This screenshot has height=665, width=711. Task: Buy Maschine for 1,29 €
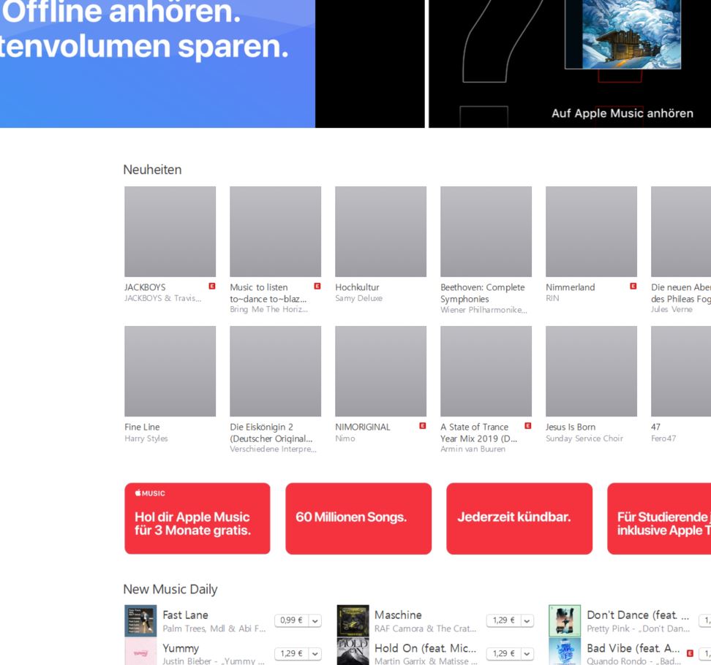[x=503, y=620]
